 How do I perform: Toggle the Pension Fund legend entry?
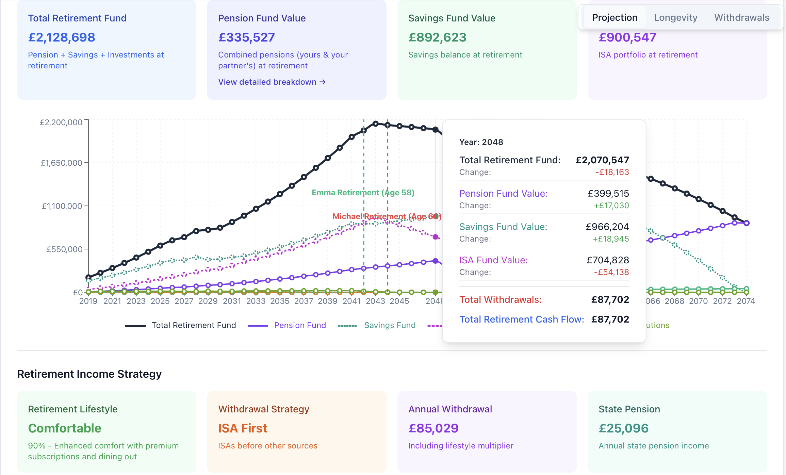point(287,325)
